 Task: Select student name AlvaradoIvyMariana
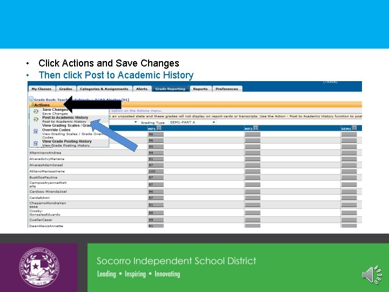tap(46, 159)
